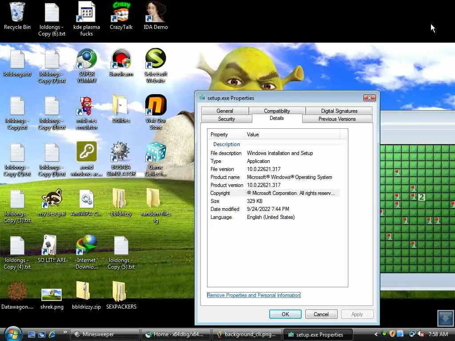Expand the quick launch chevron
This screenshot has height=341, width=455.
(x=65, y=332)
